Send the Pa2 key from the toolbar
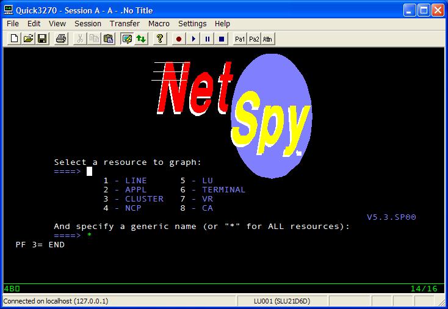 click(254, 39)
